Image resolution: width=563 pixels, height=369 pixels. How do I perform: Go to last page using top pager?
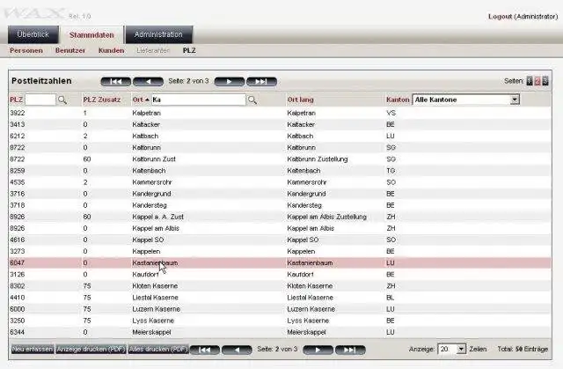coord(261,82)
